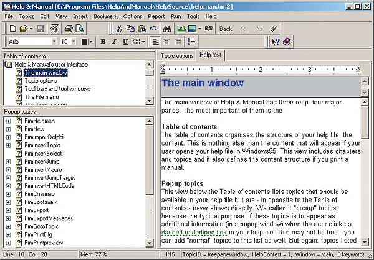Click down arrow of Popup topics scrollbar
This screenshot has width=374, height=260.
150,243
